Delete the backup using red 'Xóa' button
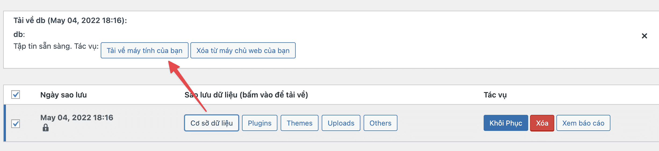The height and width of the screenshot is (151, 659). click(x=542, y=123)
